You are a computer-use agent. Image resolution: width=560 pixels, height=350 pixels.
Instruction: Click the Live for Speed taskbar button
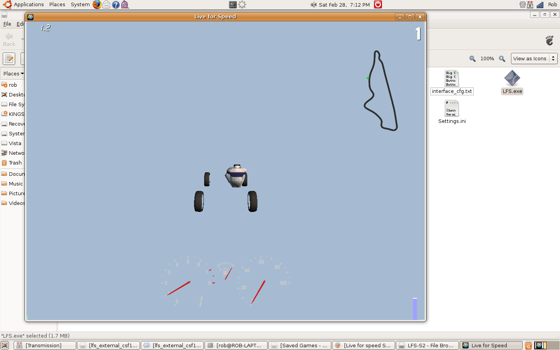(x=491, y=345)
